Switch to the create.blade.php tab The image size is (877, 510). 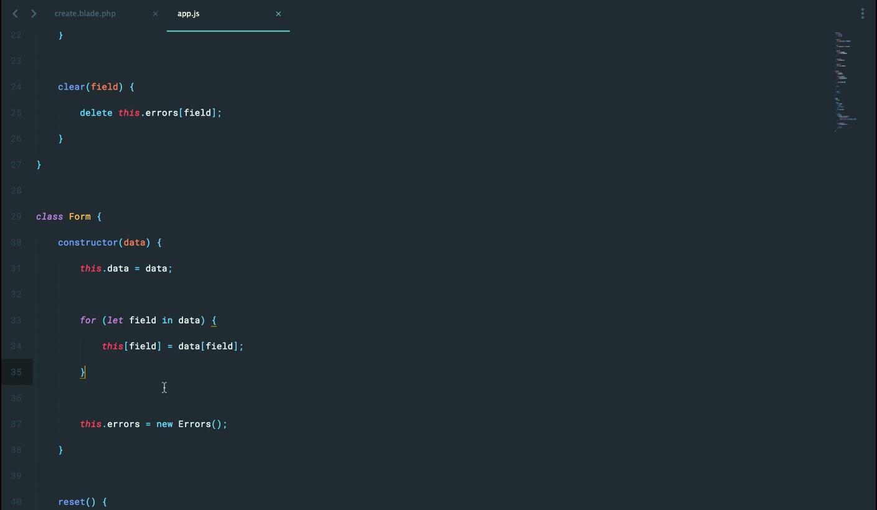(85, 14)
